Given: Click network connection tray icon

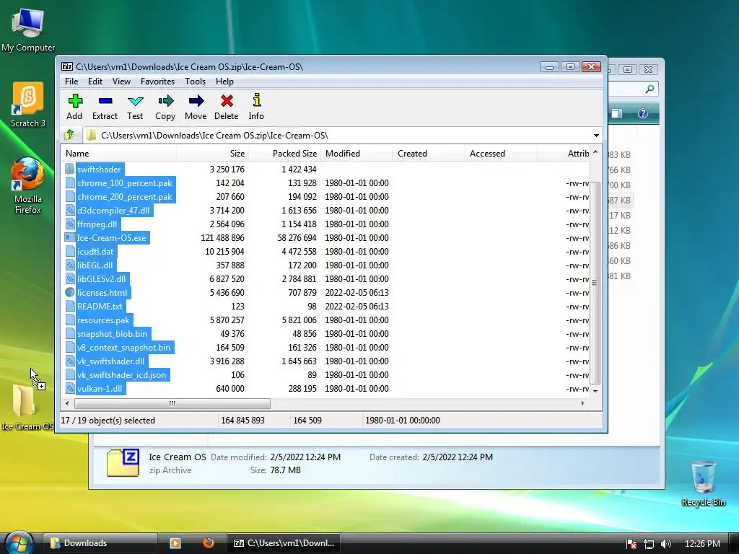Looking at the screenshot, I should 649,544.
